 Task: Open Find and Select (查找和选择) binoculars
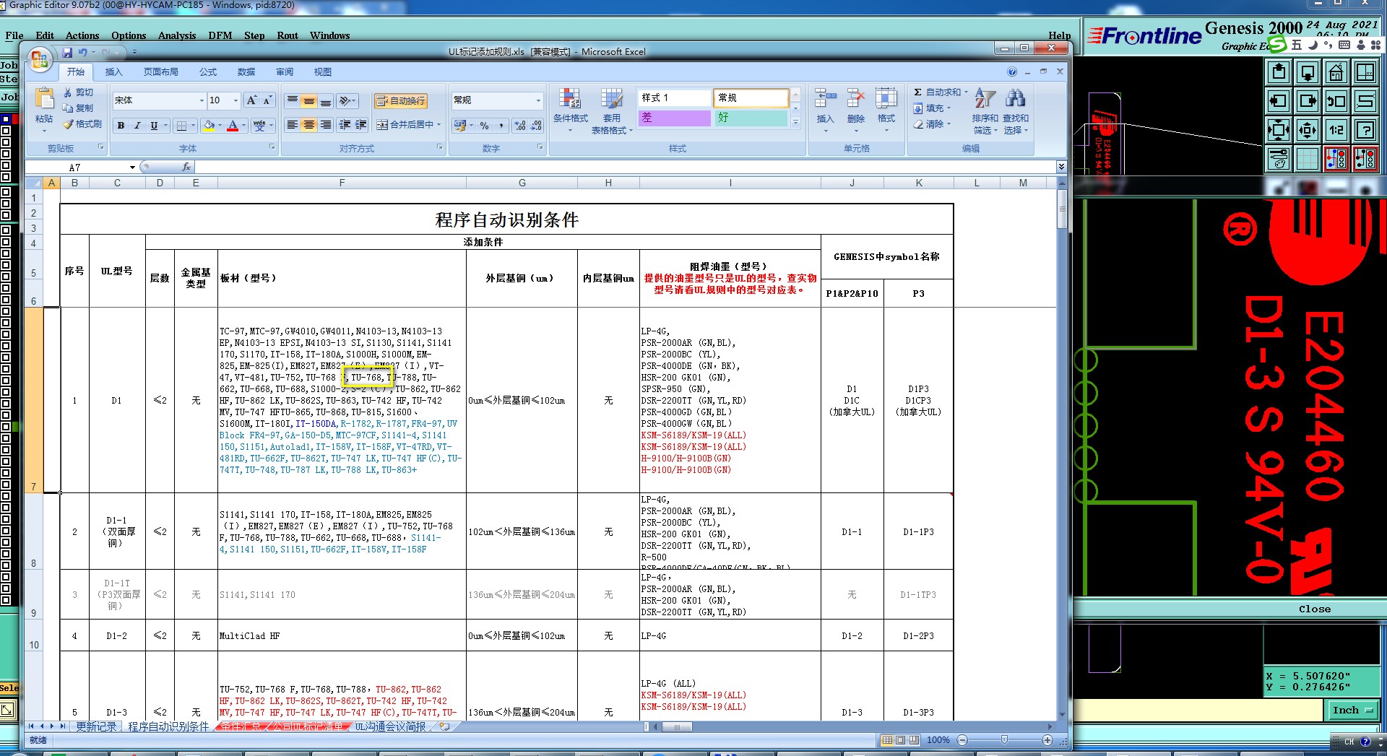(1015, 110)
